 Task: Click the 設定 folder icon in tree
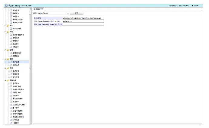8,59
